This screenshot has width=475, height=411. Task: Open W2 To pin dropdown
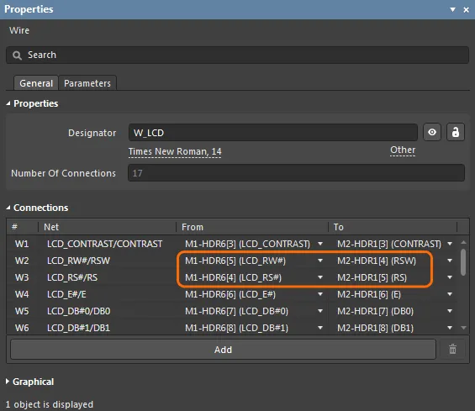(450, 261)
